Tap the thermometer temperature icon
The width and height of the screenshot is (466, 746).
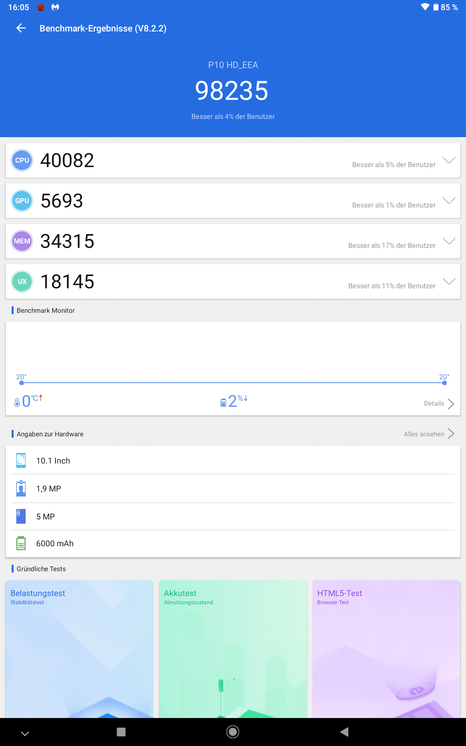17,403
